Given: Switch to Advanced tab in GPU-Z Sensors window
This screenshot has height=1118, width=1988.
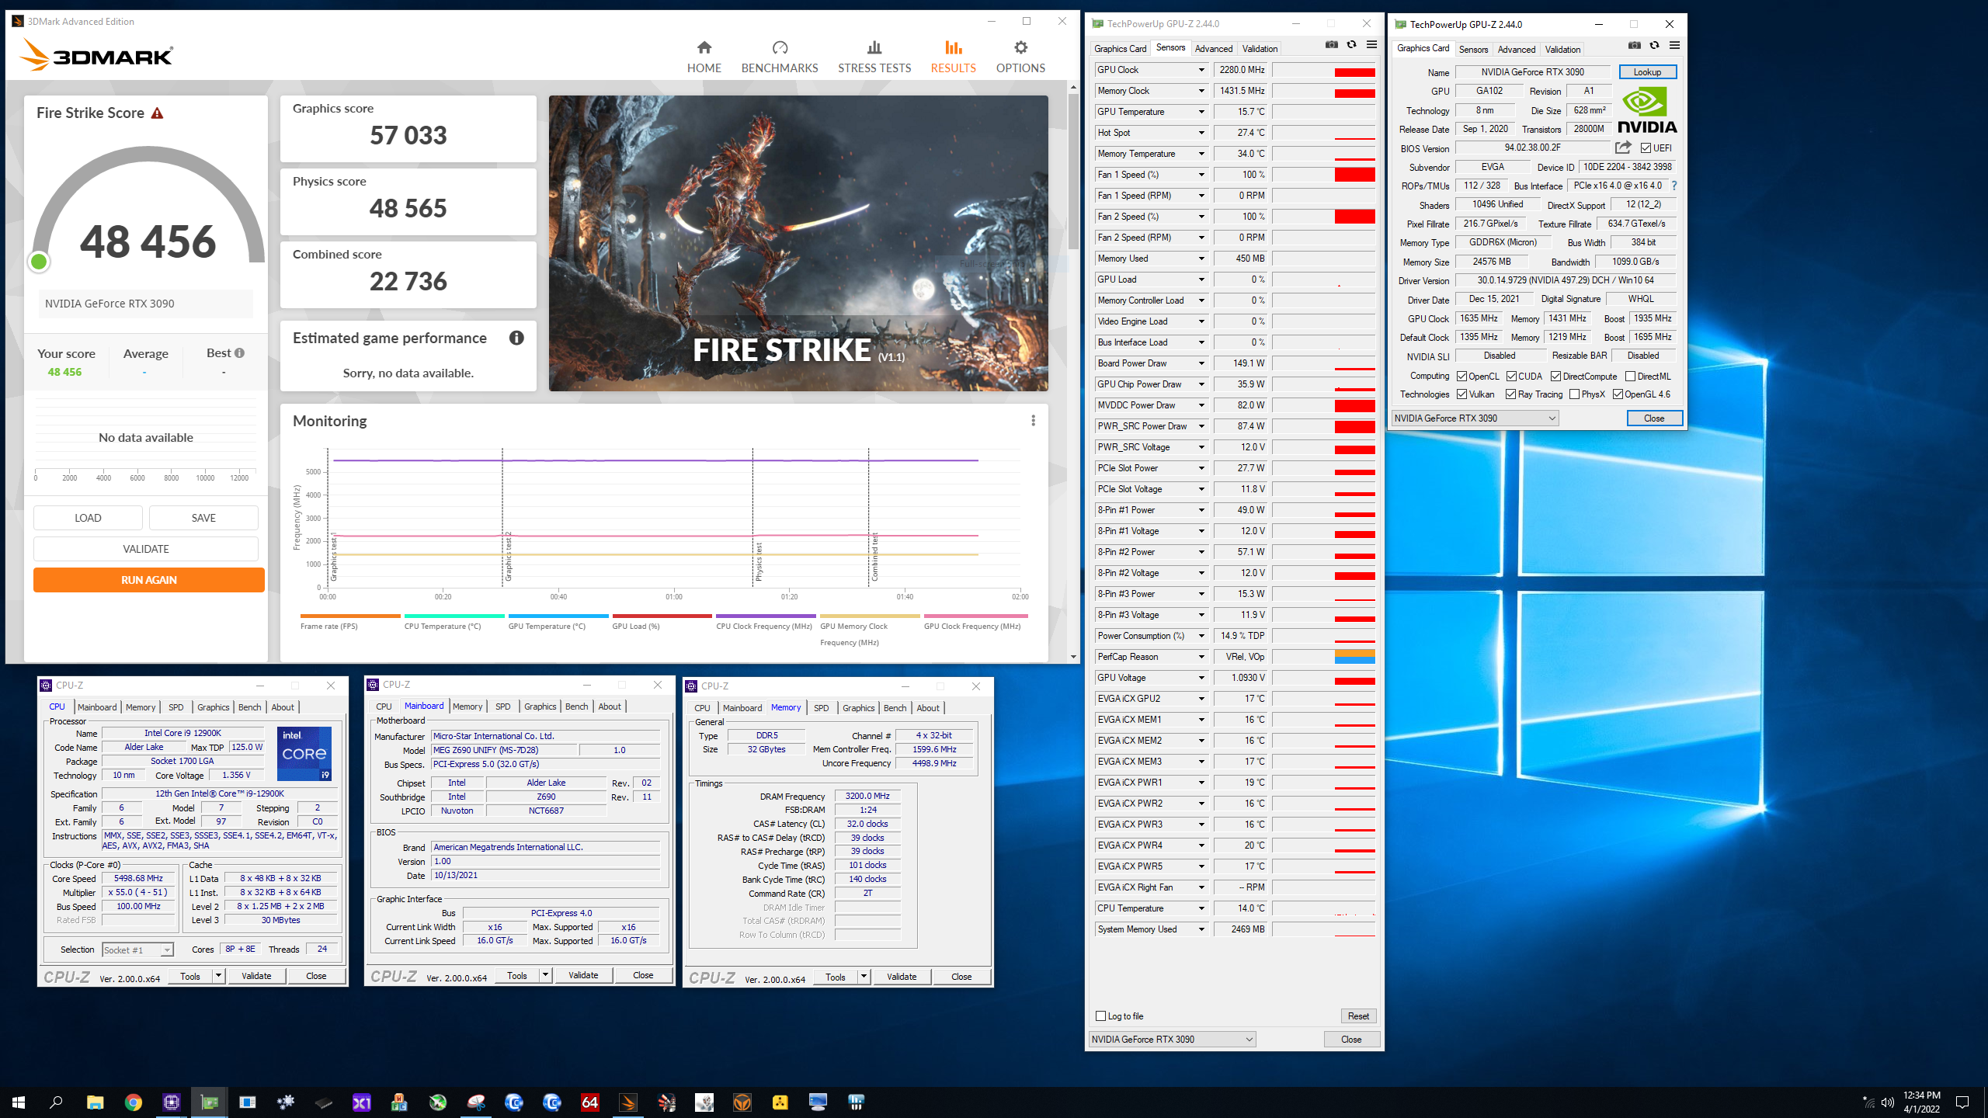Looking at the screenshot, I should click(x=1213, y=48).
